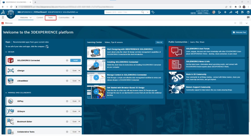
Task: Open the help question mark icon
Action: tap(248, 12)
